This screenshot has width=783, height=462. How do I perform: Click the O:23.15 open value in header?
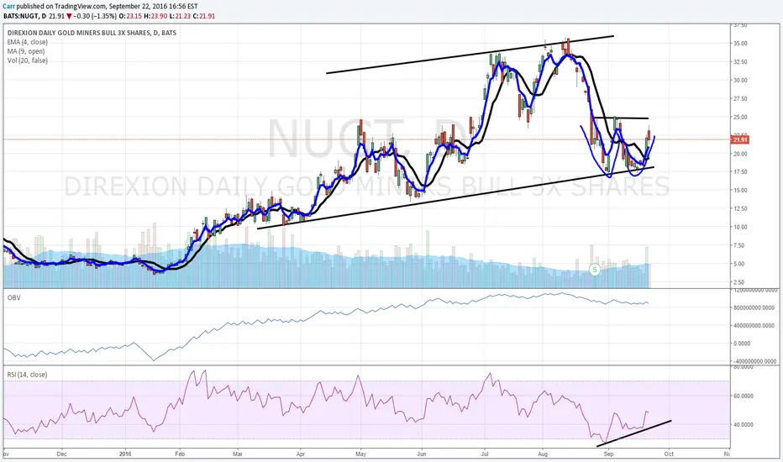tap(131, 16)
